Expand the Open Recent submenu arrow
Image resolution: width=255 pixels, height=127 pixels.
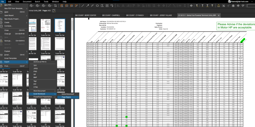pos(27,15)
